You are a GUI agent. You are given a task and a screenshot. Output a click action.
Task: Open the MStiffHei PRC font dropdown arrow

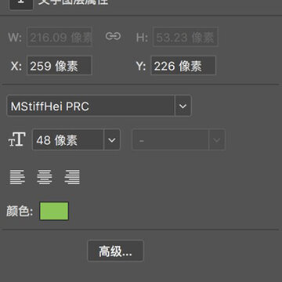pos(183,106)
